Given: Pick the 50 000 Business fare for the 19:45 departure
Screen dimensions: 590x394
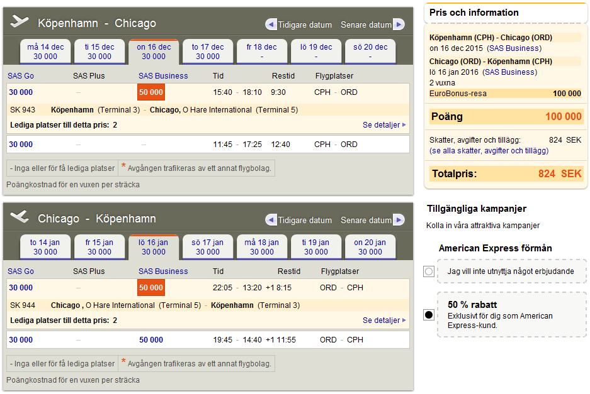Looking at the screenshot, I should click(150, 340).
